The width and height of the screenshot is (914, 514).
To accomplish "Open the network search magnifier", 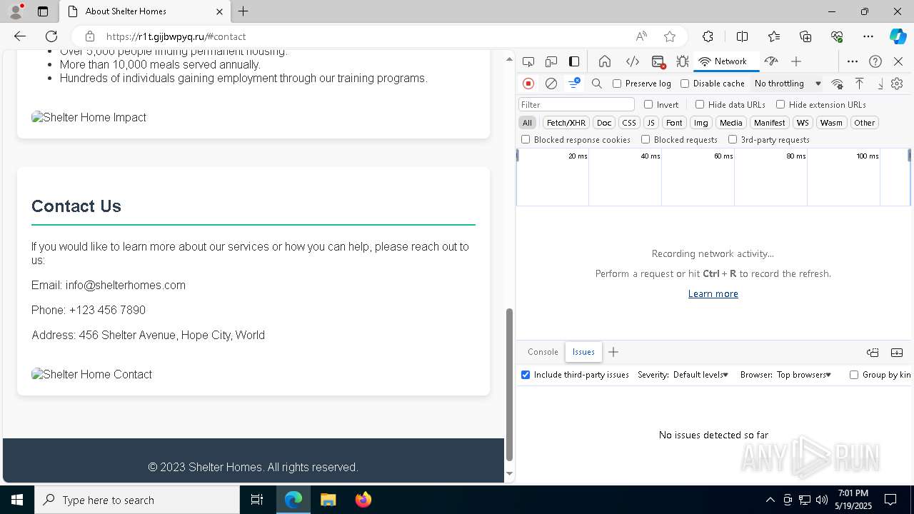I will pos(597,84).
